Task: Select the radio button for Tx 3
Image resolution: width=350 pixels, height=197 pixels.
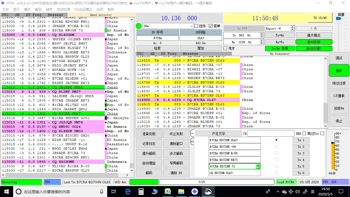Action: click(x=276, y=153)
